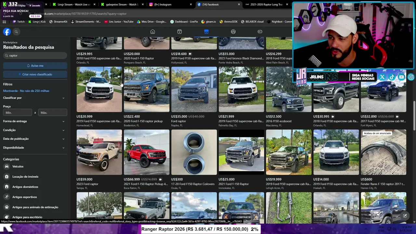416x234 pixels.
Task: Open the Artigos esportivos category link
Action: (x=25, y=197)
